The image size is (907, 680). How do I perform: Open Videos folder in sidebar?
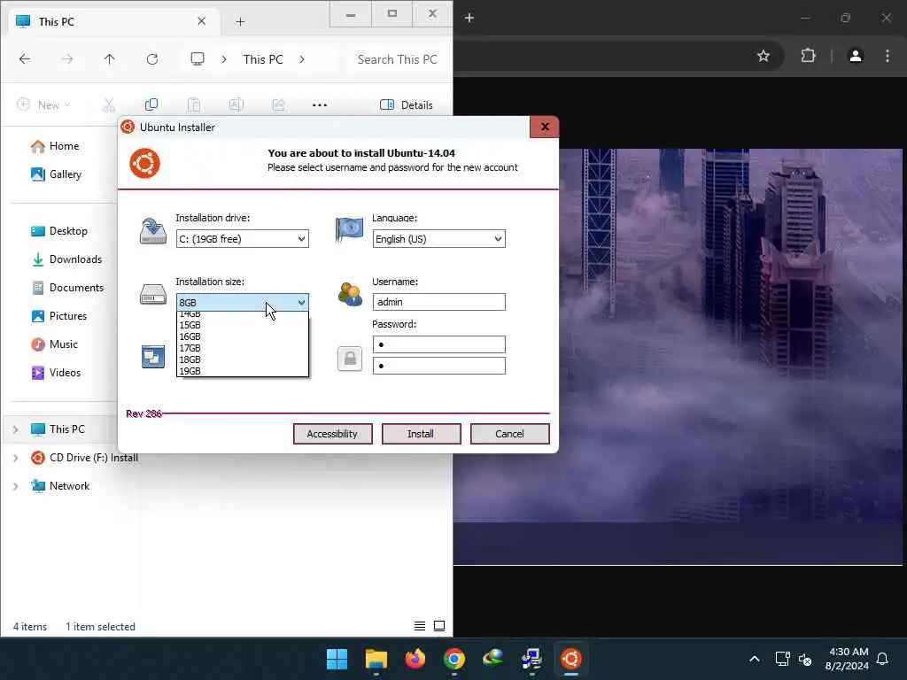[x=56, y=373]
